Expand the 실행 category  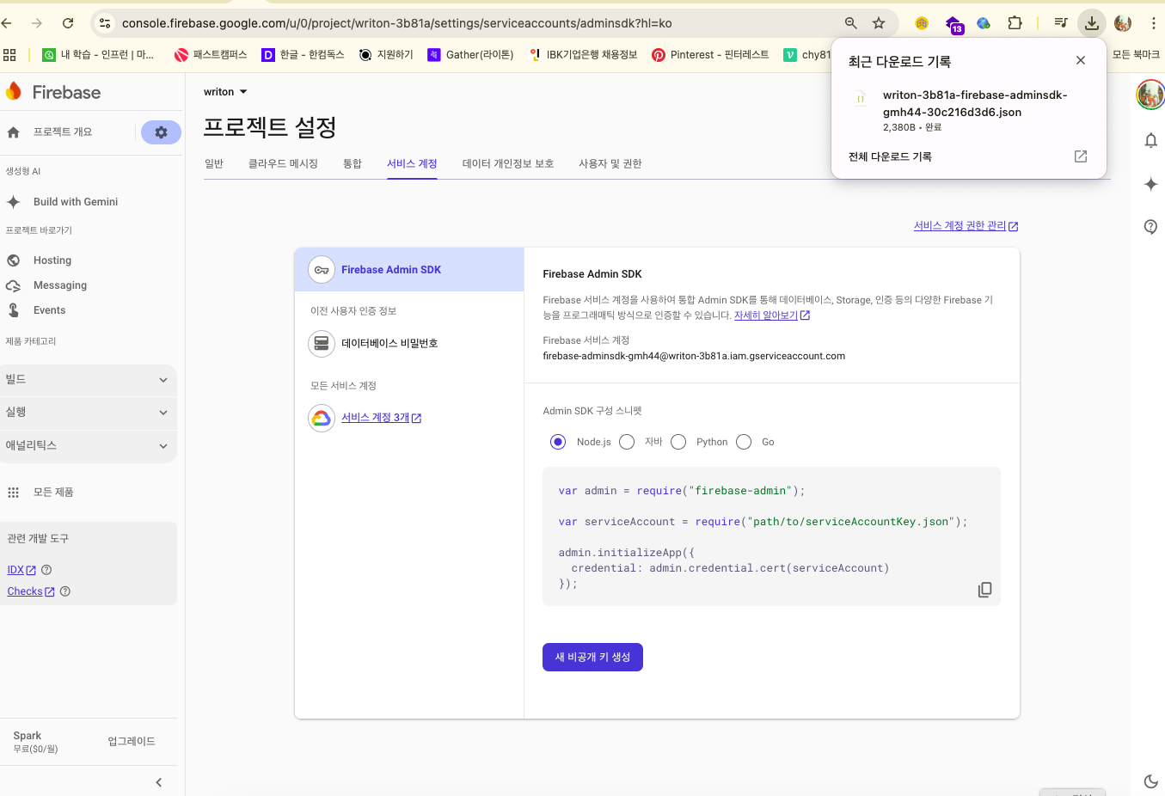pos(89,413)
